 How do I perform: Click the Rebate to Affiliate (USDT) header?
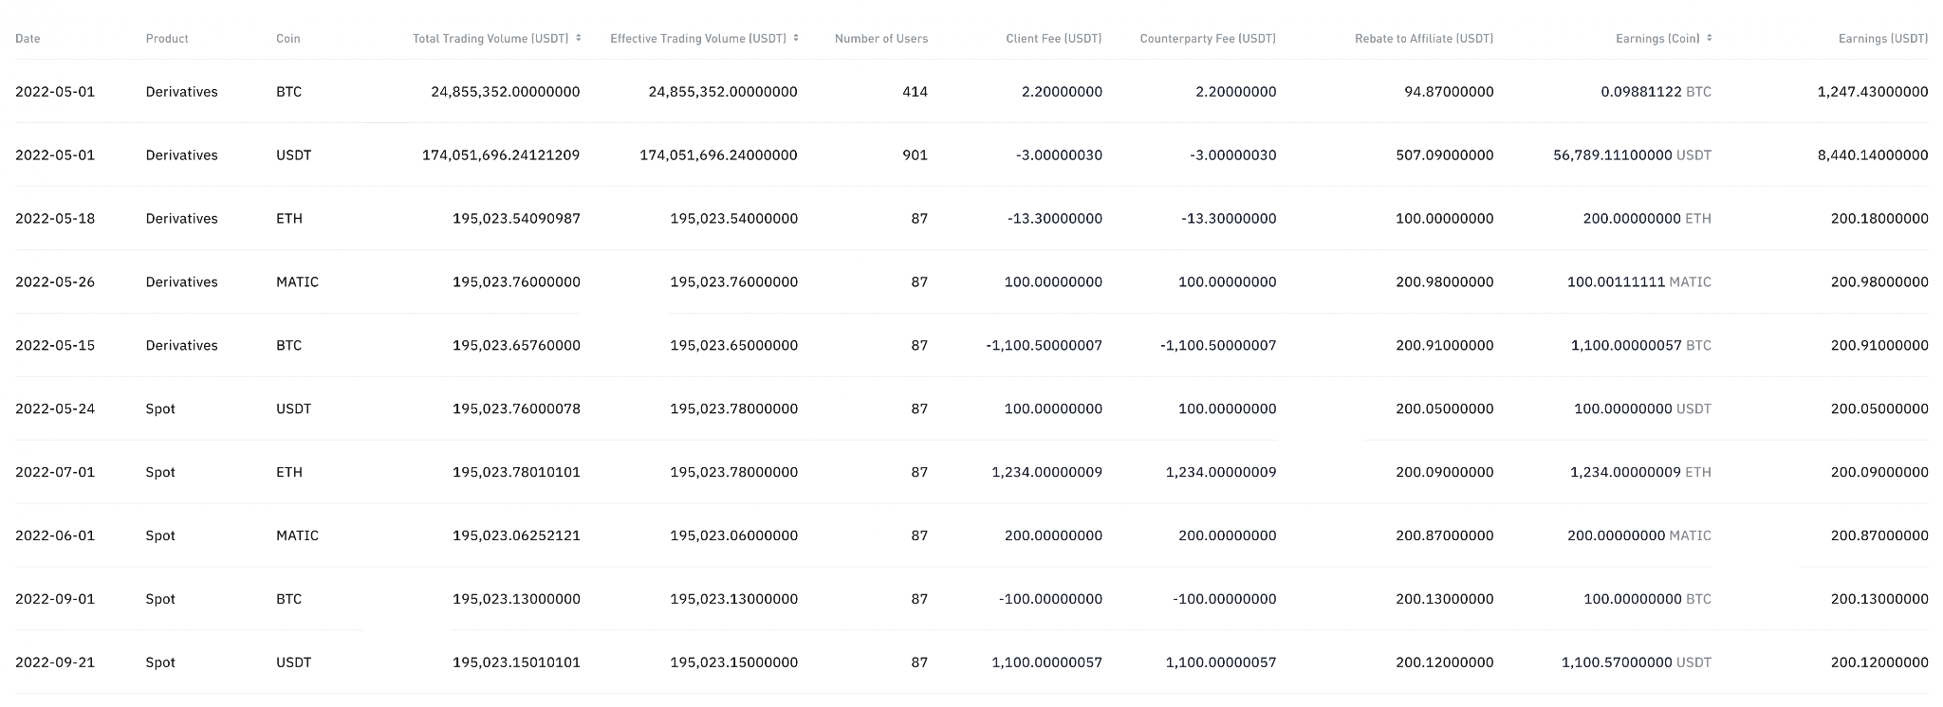(x=1424, y=39)
